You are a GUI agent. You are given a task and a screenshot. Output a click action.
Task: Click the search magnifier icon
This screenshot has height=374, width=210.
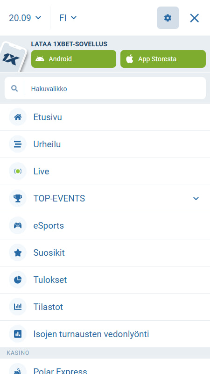14,89
